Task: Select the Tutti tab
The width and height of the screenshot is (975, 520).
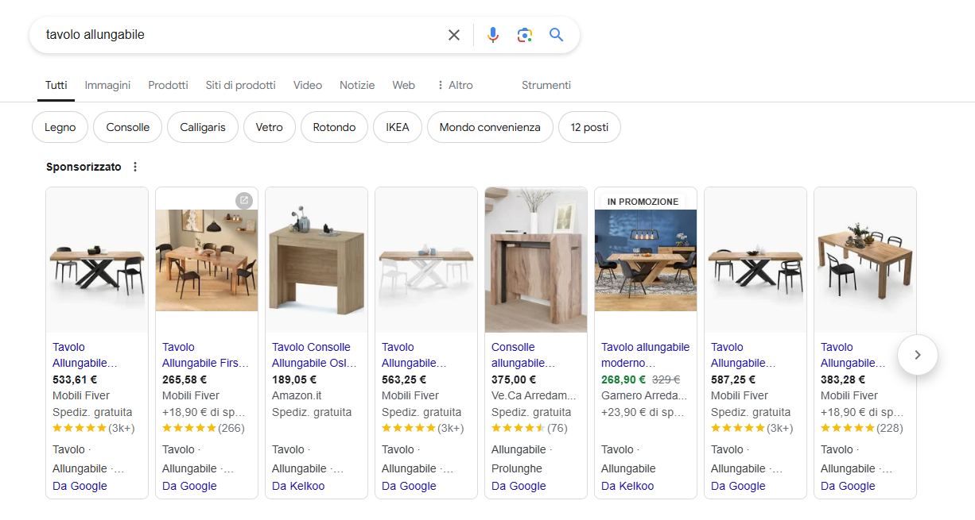Action: pyautogui.click(x=56, y=85)
